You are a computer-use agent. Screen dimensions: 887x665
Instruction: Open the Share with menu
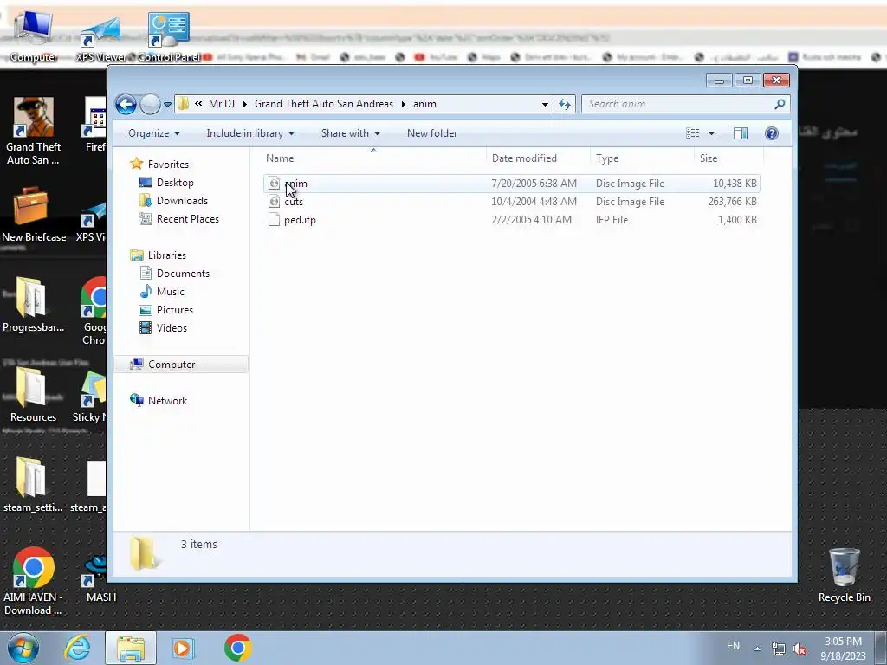coord(351,133)
